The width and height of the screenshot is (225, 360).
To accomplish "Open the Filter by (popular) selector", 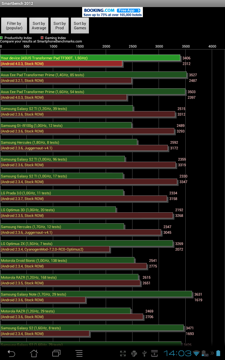I will click(14, 26).
